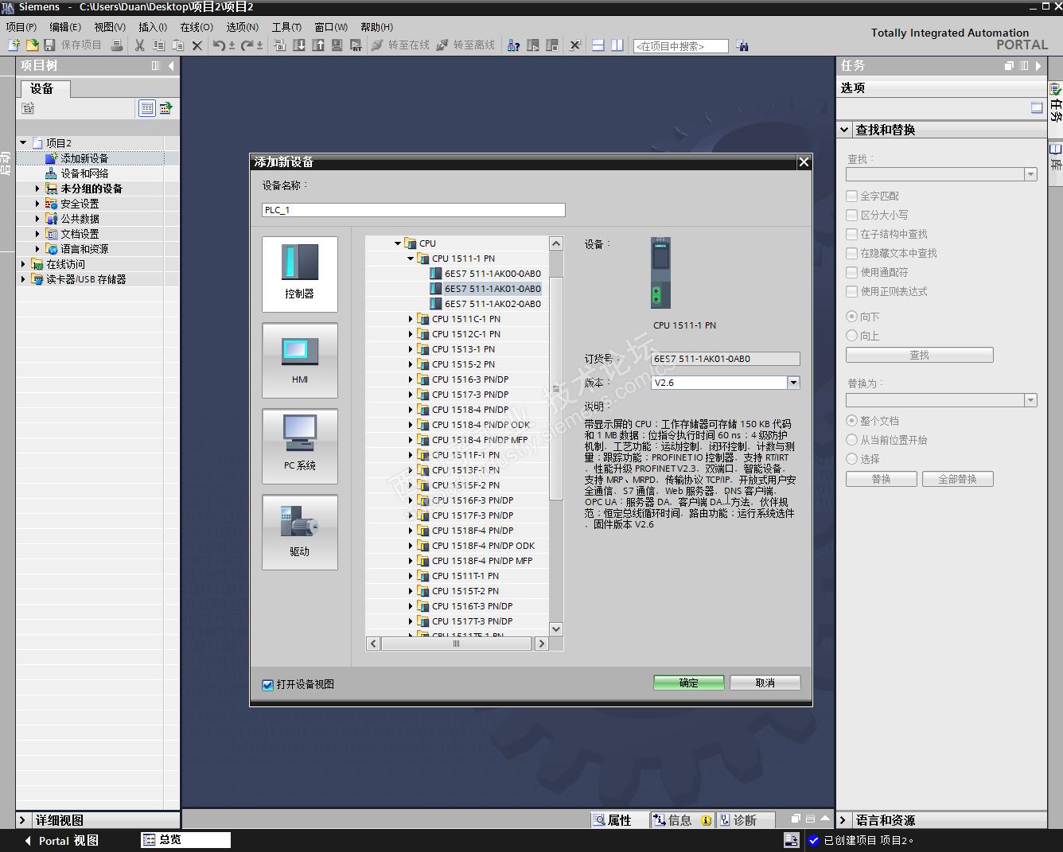Check the use regular expressions option
The width and height of the screenshot is (1063, 852).
point(852,291)
